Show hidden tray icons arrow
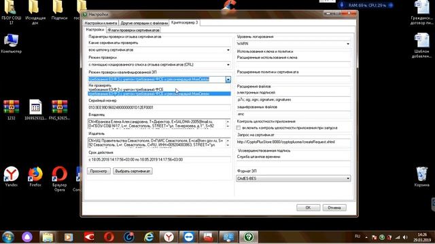Image resolution: width=435 pixels, height=244 pixels. (366, 237)
